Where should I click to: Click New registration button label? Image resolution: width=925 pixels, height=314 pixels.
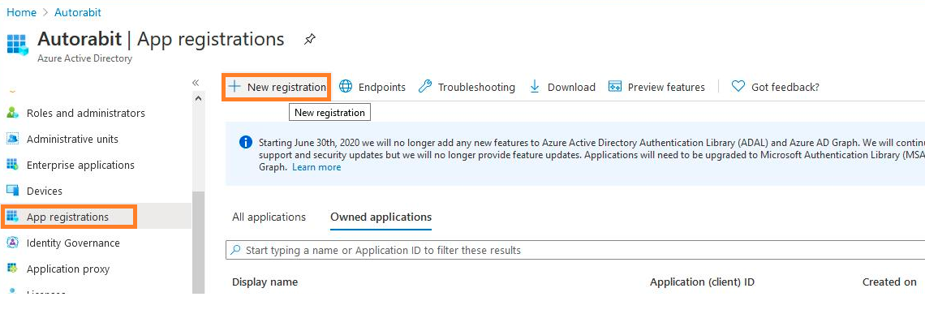tap(286, 87)
